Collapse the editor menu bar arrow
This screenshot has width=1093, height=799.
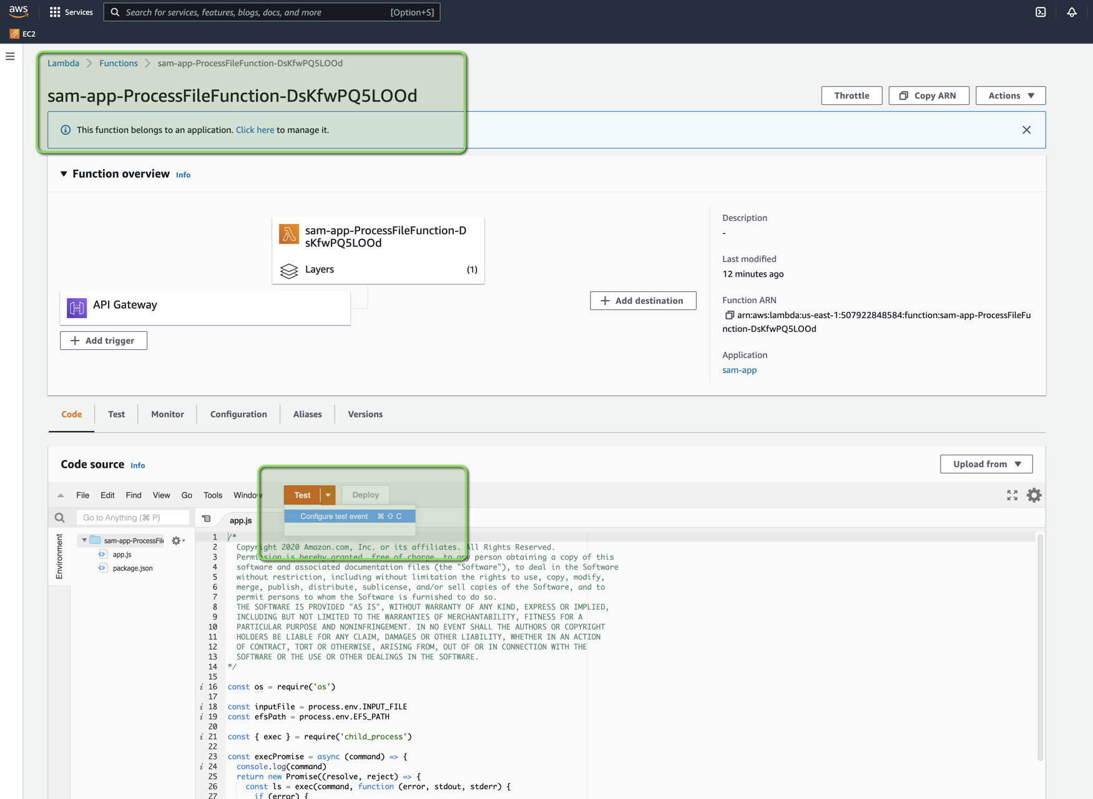[x=61, y=495]
